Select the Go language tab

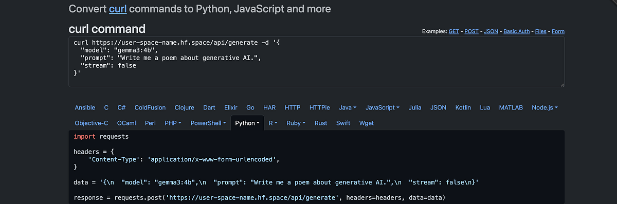tap(250, 107)
